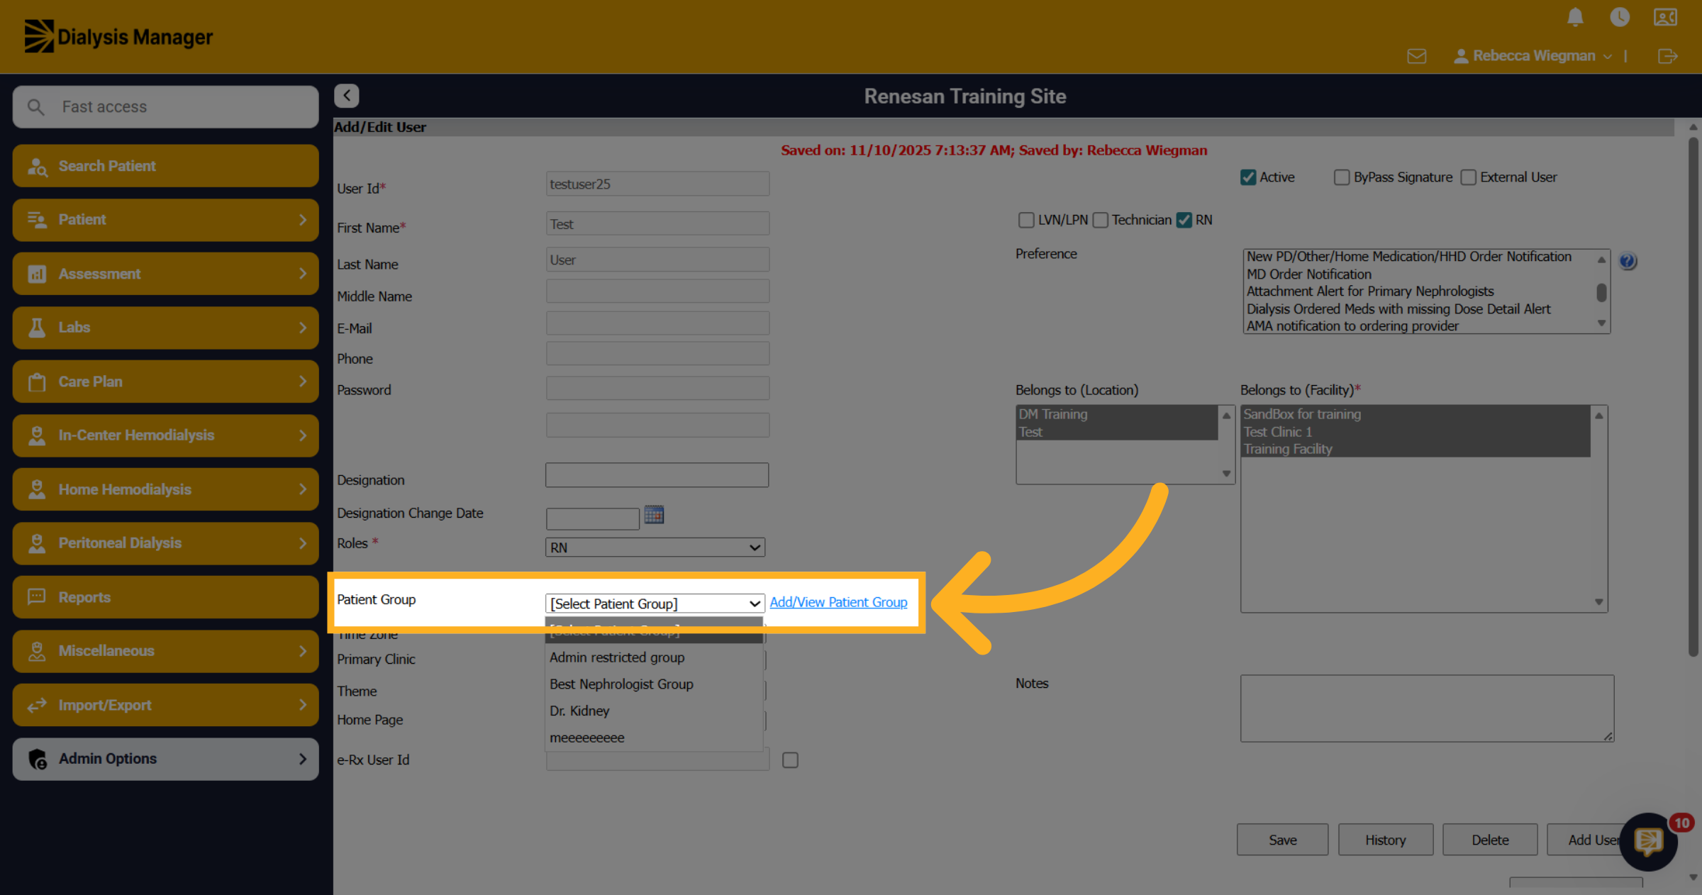Open the chat support bubble icon
Viewport: 1702px width, 895px height.
tap(1648, 842)
